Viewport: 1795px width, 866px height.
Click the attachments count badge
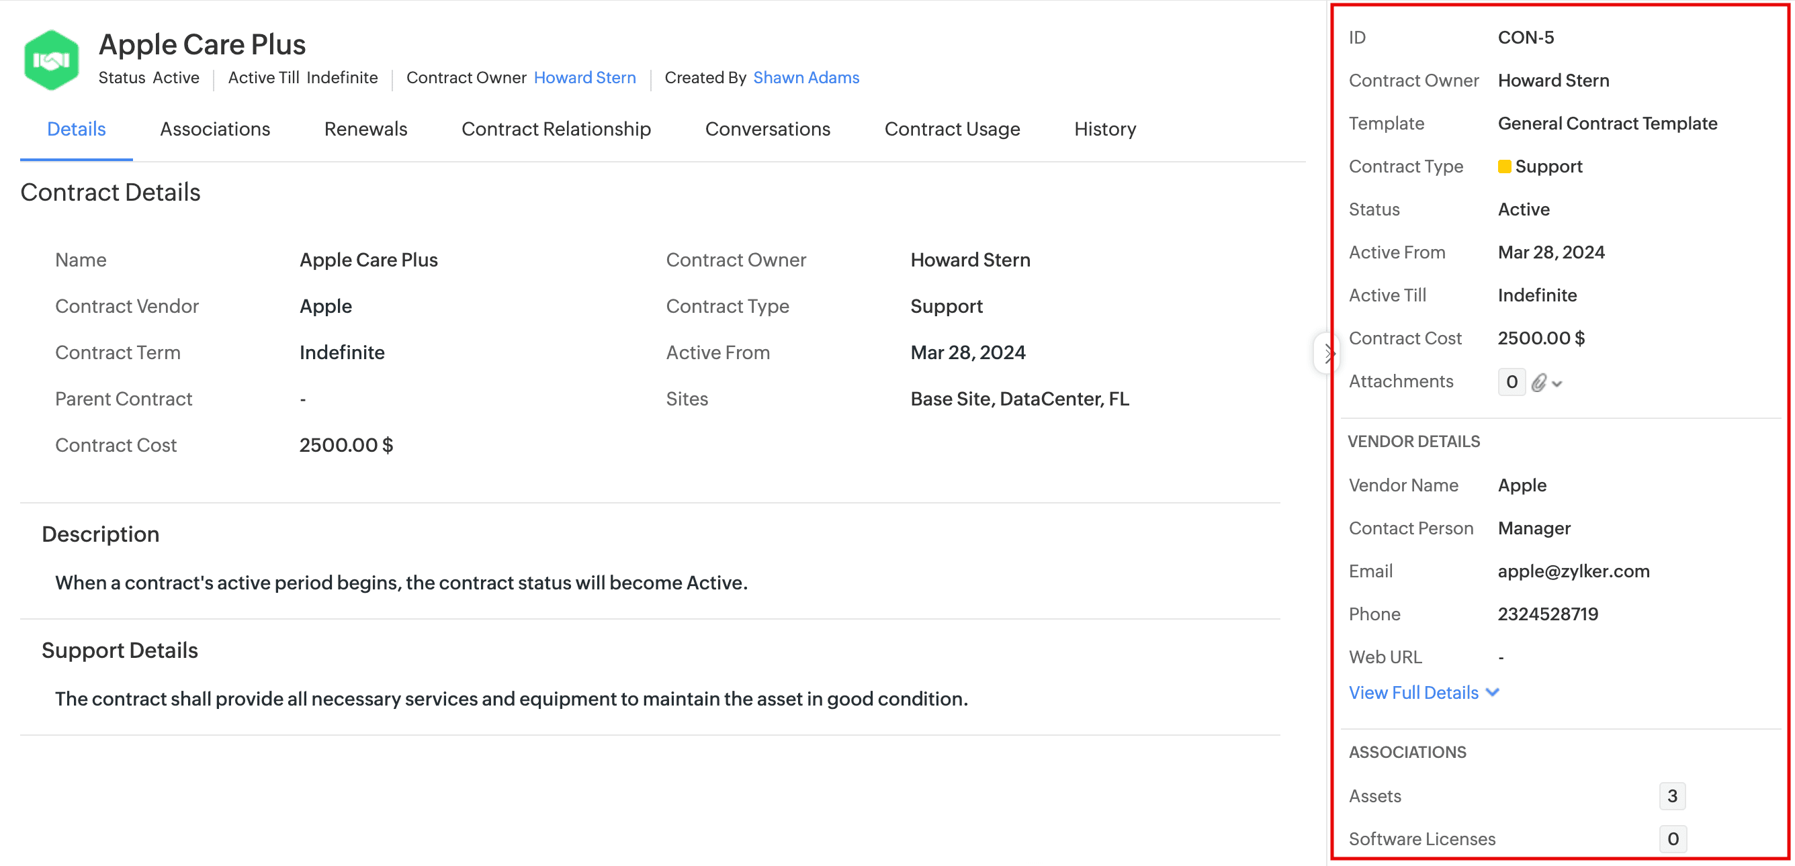click(x=1511, y=381)
